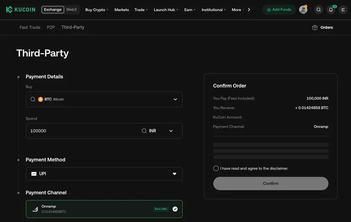Select the Onramp payment channel card

[104, 209]
